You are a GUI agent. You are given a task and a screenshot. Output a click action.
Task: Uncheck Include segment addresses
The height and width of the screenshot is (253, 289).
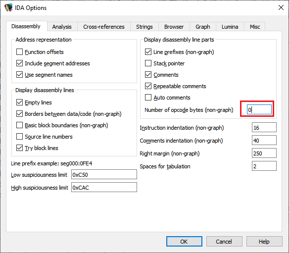coord(19,63)
